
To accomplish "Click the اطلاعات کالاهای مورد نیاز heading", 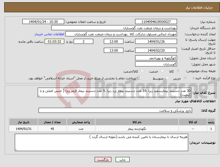I will (x=195, y=101).
